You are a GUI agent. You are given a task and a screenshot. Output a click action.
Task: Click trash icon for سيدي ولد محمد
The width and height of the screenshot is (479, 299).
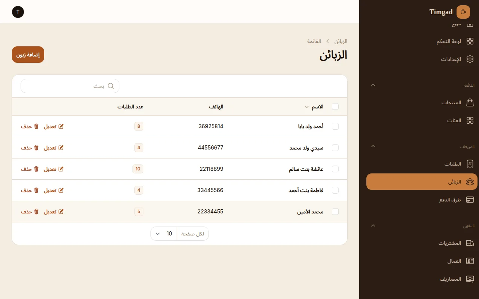click(x=36, y=148)
